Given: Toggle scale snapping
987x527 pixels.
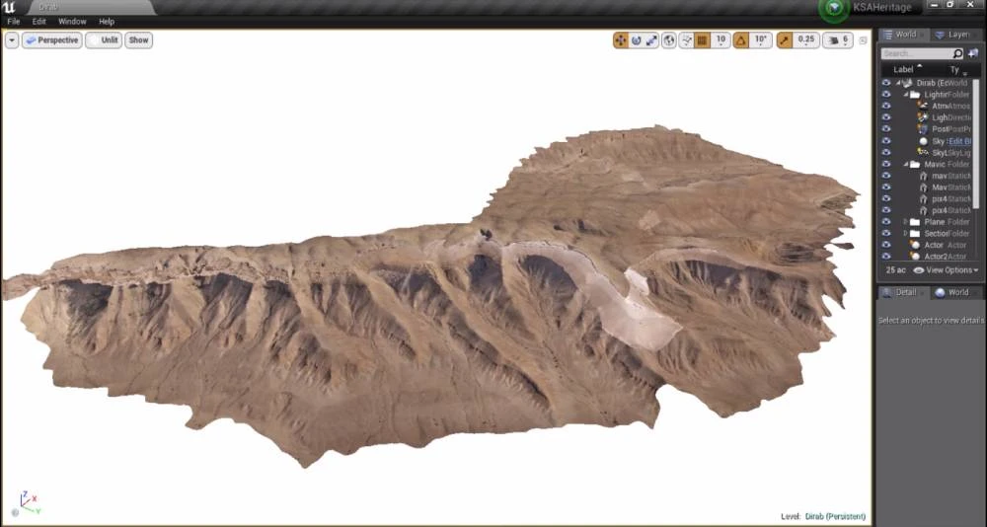Looking at the screenshot, I should click(784, 40).
